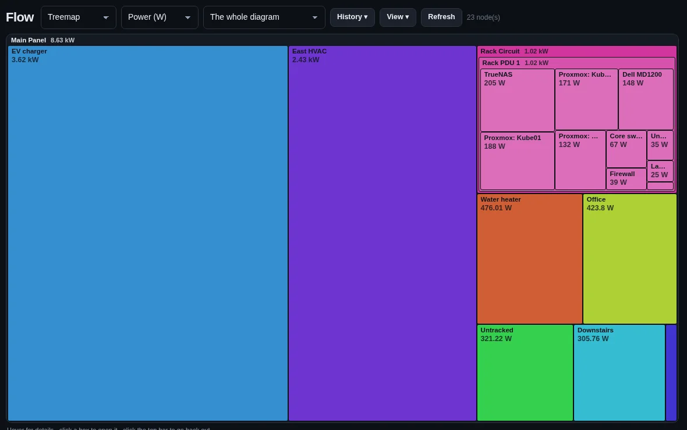The image size is (687, 430).
Task: Open the Office 423.8 W box
Action: (629, 259)
